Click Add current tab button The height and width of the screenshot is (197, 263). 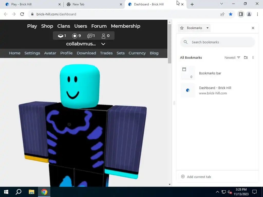pos(196,177)
